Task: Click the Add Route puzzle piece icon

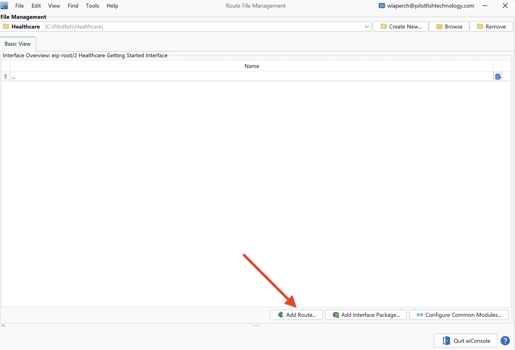Action: (281, 315)
